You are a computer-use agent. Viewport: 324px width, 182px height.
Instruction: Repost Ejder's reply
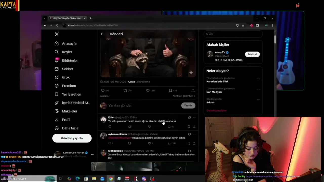(130, 127)
